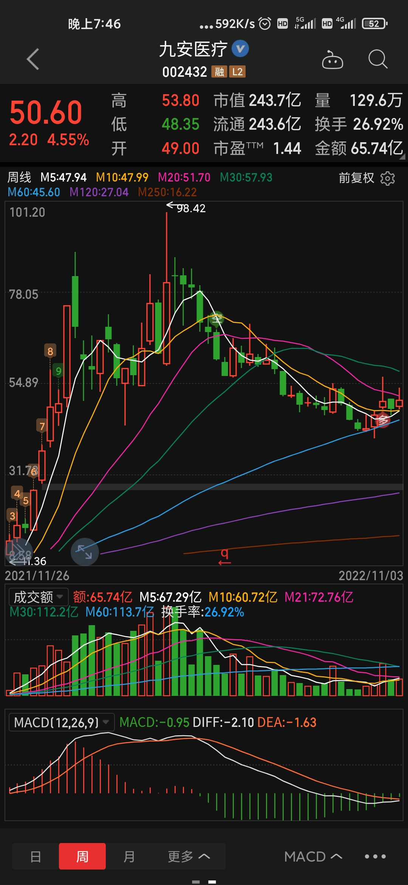Tap the M250:16.22 moving average label
The width and height of the screenshot is (408, 885).
(x=167, y=192)
